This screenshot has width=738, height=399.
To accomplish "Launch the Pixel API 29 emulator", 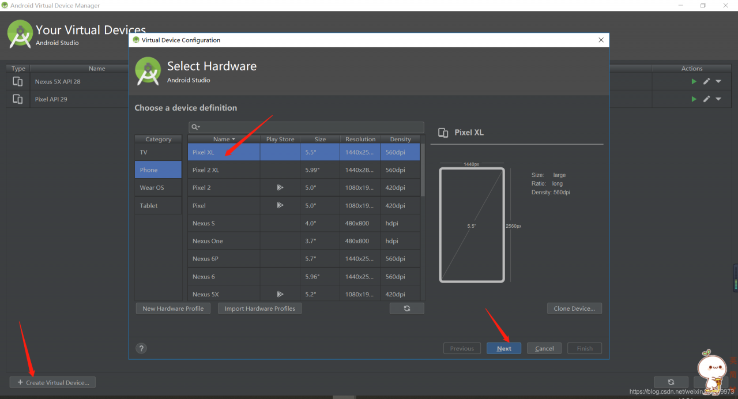I will click(x=694, y=99).
